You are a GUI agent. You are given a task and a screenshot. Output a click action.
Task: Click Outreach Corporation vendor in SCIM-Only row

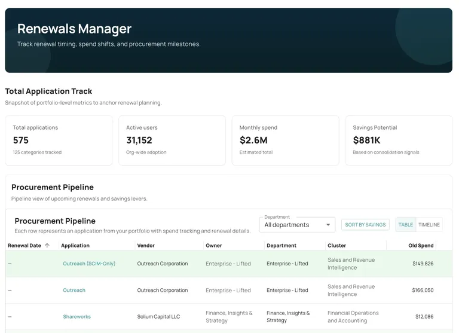click(x=163, y=264)
